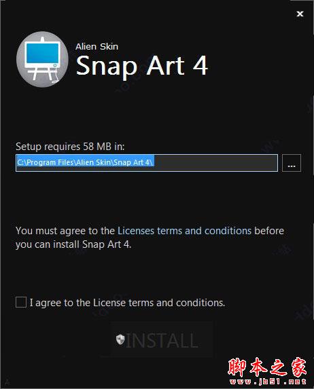
Task: Click inside the install path text field
Action: click(147, 163)
